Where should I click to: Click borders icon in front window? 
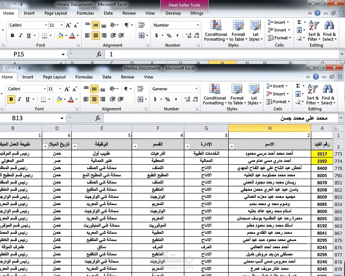click(x=43, y=99)
